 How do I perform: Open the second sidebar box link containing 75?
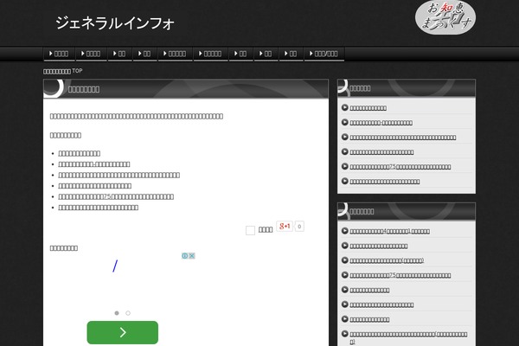click(400, 275)
